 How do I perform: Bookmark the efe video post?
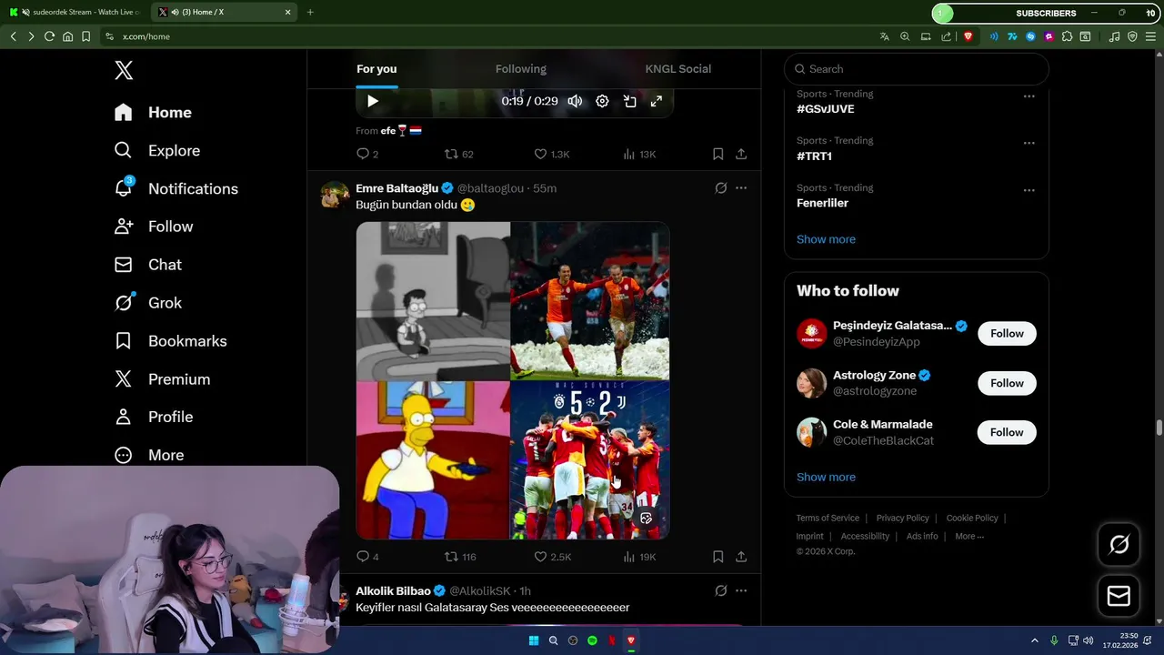tap(717, 154)
